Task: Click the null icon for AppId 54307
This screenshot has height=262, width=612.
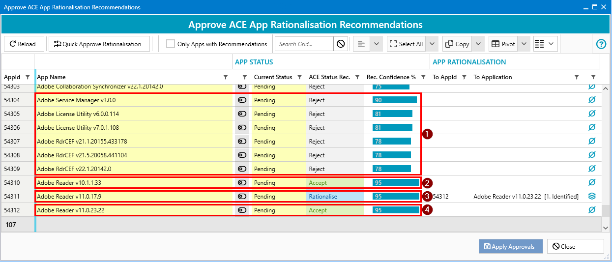Action: (x=592, y=141)
